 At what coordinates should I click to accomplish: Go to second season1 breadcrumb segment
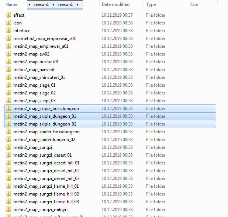(x=65, y=4)
